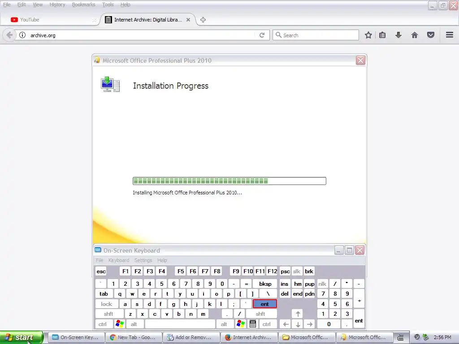The image size is (459, 344).
Task: Open the Windows start button
Action: pyautogui.click(x=22, y=337)
